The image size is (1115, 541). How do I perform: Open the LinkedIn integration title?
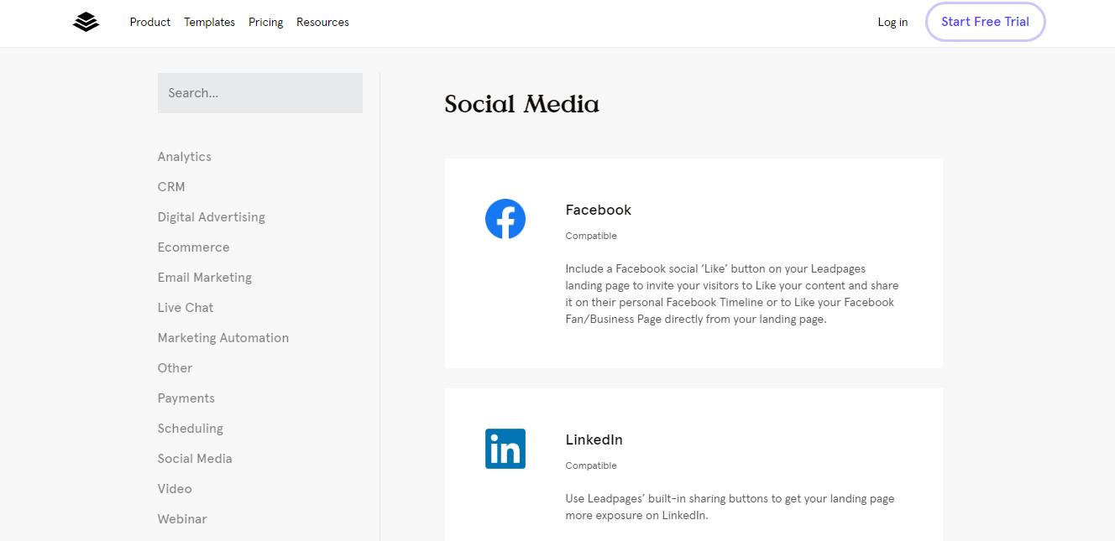(x=594, y=440)
